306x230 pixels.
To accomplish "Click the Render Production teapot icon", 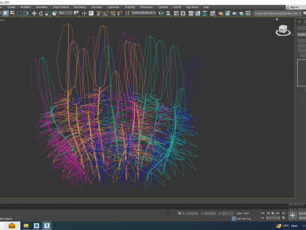I will coord(234,13).
